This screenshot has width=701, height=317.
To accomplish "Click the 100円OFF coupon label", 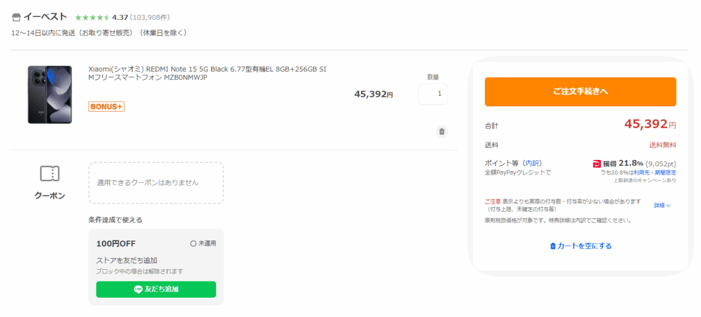I will click(x=116, y=243).
